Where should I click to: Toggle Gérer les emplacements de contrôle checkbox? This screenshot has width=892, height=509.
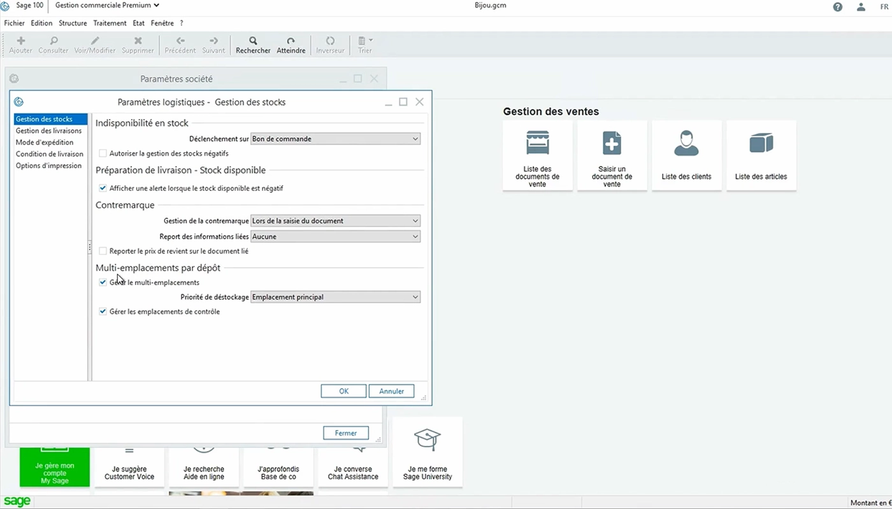pos(103,312)
